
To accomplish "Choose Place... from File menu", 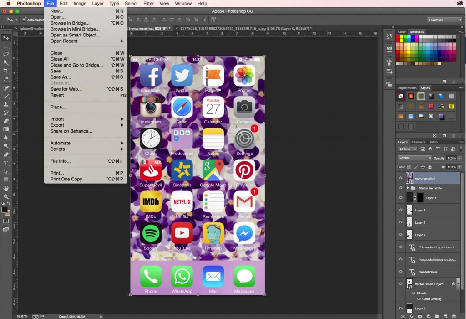I will 86,107.
